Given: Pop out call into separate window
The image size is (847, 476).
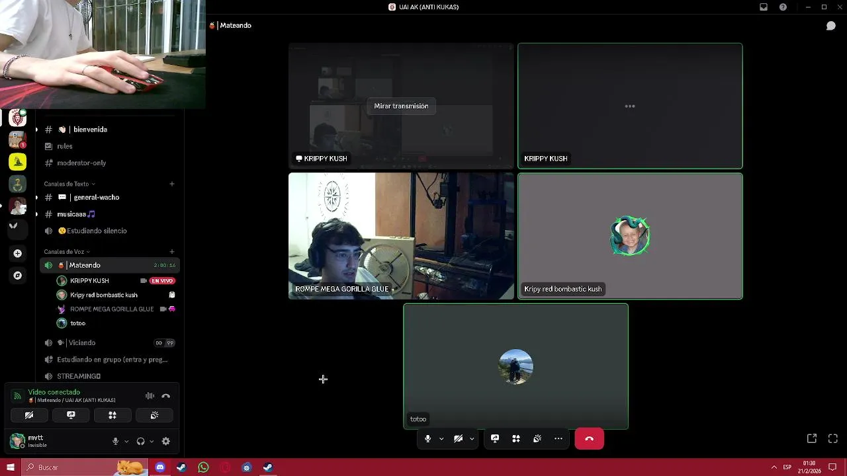Looking at the screenshot, I should (x=812, y=438).
